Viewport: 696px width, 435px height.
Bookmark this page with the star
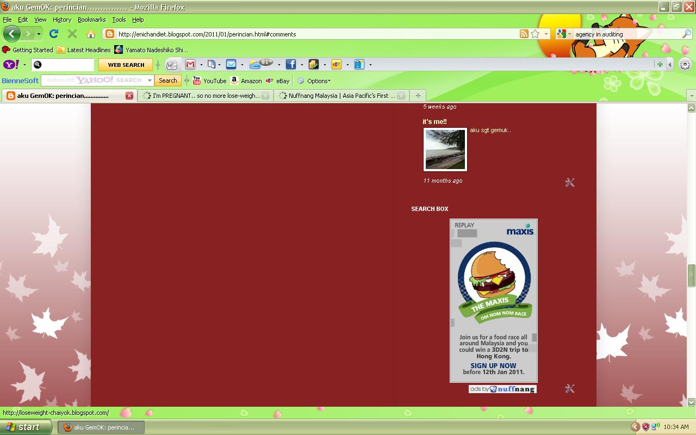(535, 34)
